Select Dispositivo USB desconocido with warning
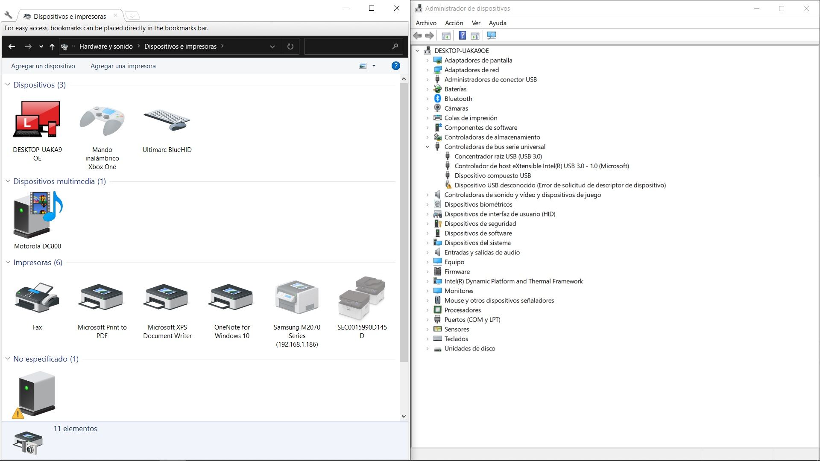820x461 pixels. tap(560, 185)
